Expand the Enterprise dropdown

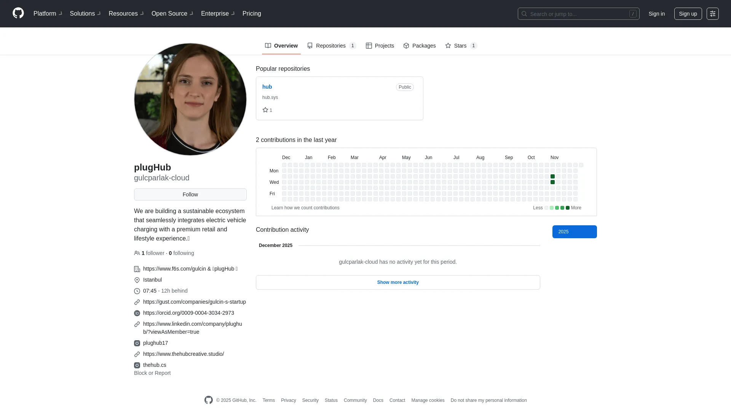[x=218, y=14]
